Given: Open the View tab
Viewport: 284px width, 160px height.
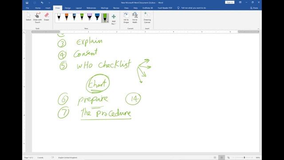Looking at the screenshot, I should pos(126,8).
